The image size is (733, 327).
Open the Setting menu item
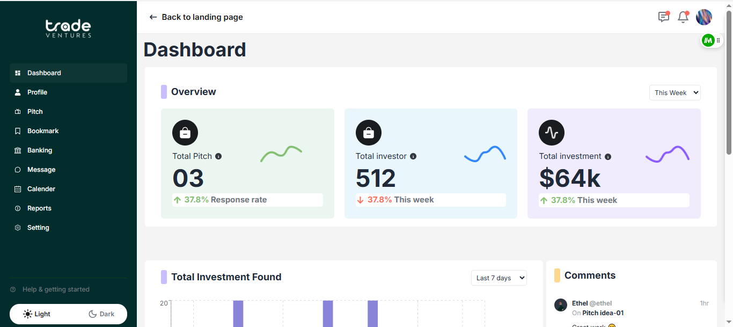(x=38, y=227)
